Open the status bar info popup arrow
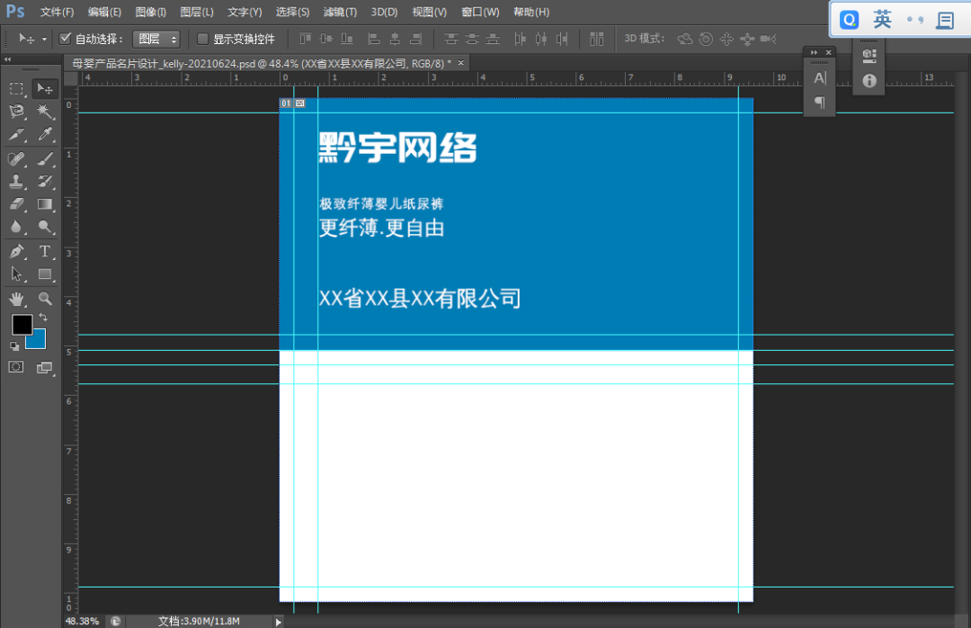The image size is (971, 628). tap(279, 621)
